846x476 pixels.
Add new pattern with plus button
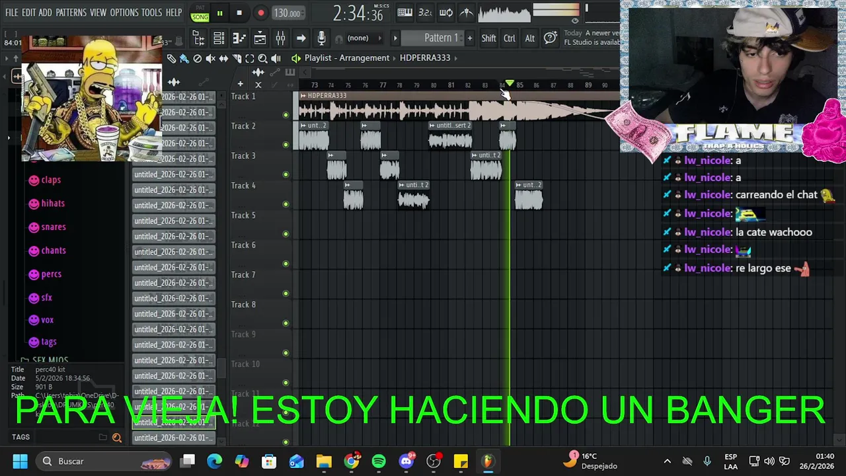[x=470, y=38]
